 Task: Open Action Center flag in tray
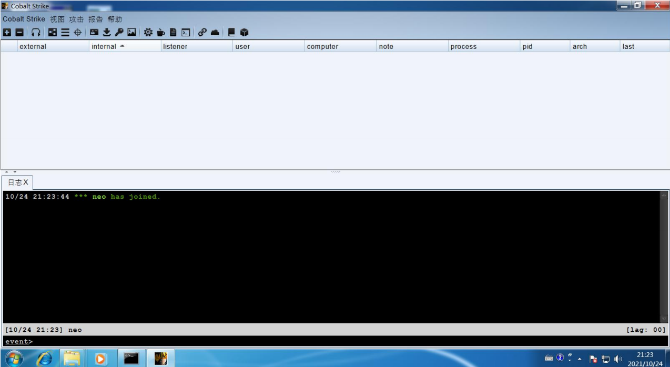[593, 359]
